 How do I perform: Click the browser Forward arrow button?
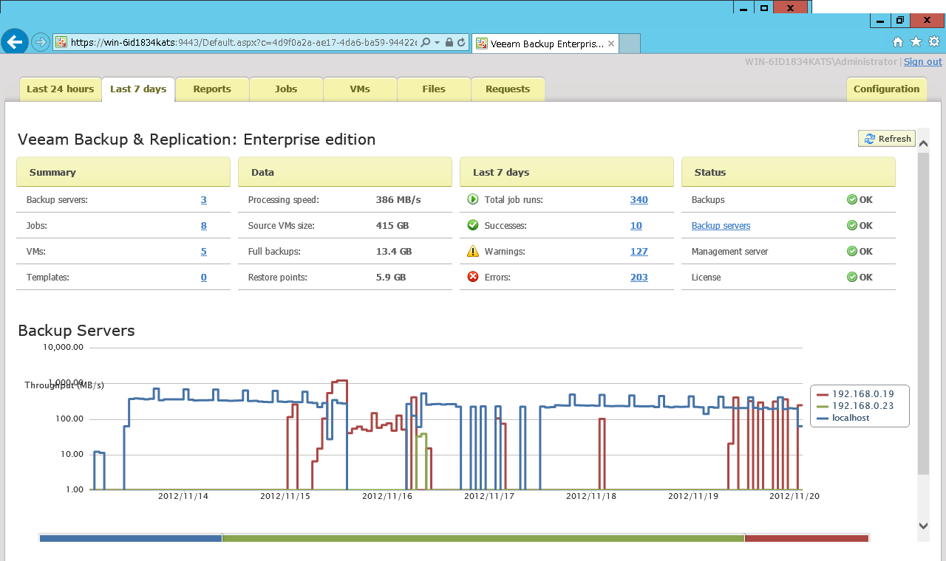tap(41, 43)
